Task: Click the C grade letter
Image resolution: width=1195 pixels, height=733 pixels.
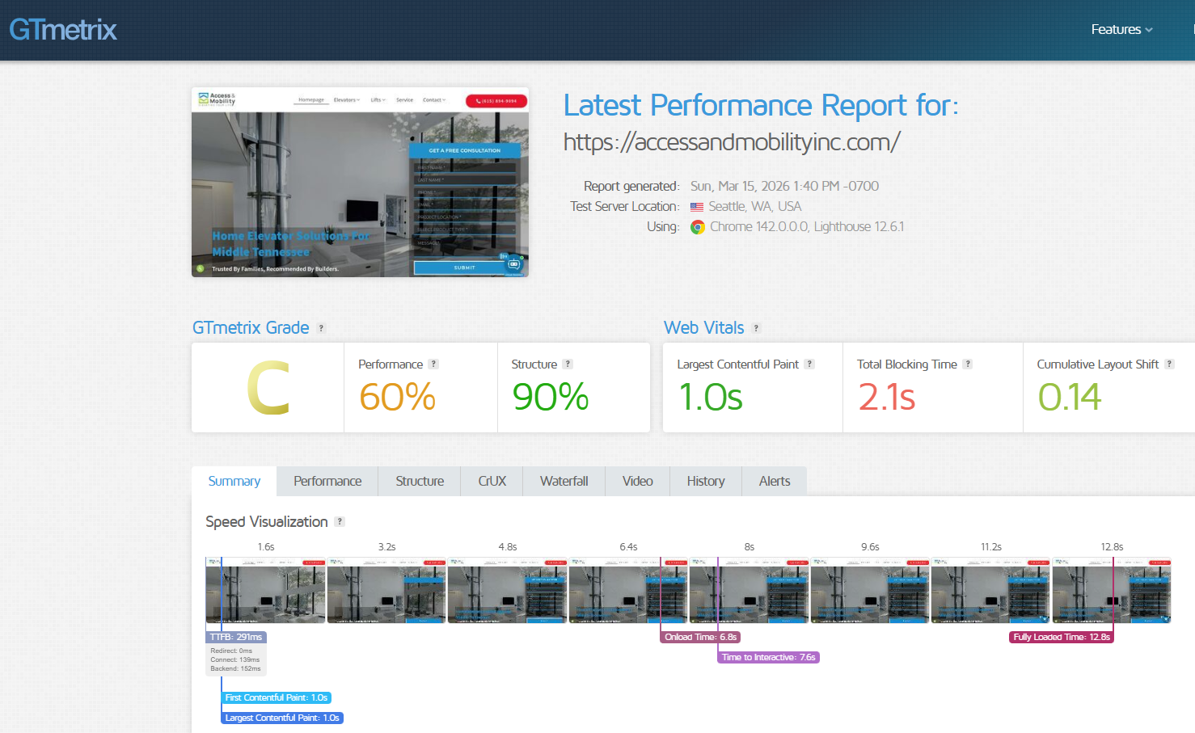Action: pyautogui.click(x=268, y=389)
